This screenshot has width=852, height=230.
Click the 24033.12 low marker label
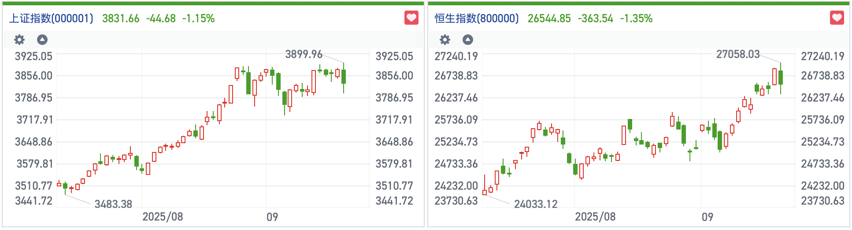pyautogui.click(x=536, y=204)
